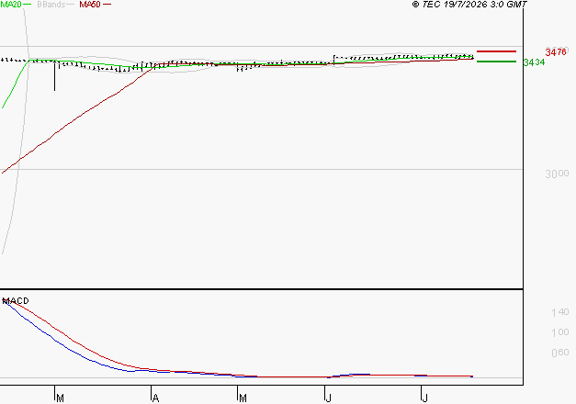Screen dimensions: 576x404
Task: Click the green level line beside 3434
Action: click(496, 62)
